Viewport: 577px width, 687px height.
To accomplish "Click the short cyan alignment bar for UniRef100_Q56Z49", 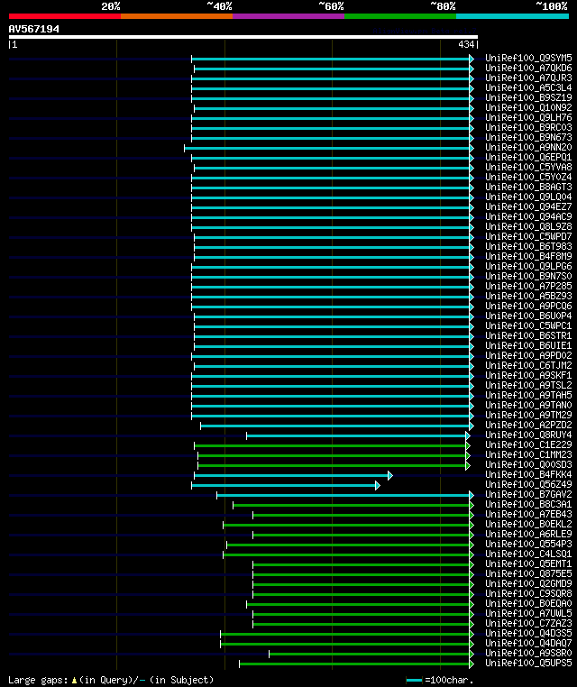I will [x=284, y=485].
